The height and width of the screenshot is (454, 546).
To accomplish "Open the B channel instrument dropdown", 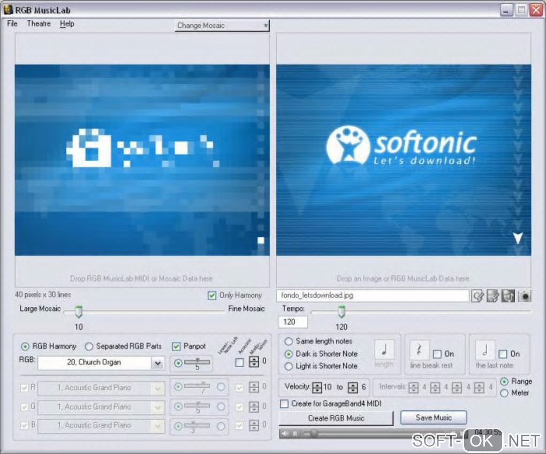I will pos(101,426).
